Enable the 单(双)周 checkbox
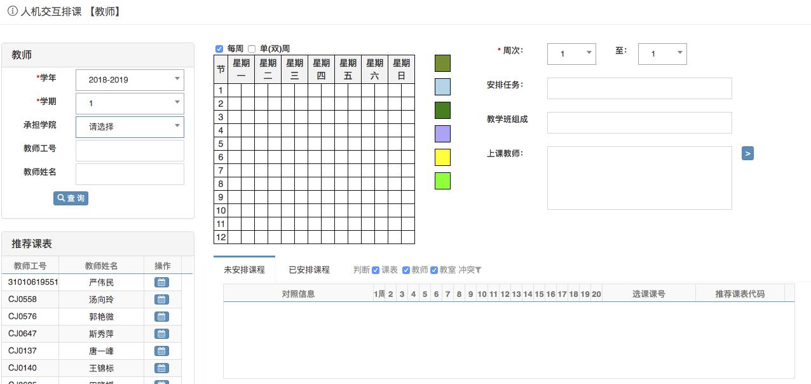811x384 pixels. 252,48
